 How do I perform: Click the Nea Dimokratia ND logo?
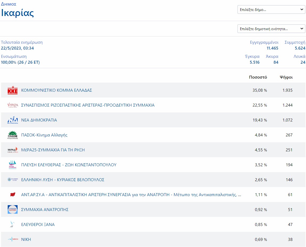tap(13, 120)
